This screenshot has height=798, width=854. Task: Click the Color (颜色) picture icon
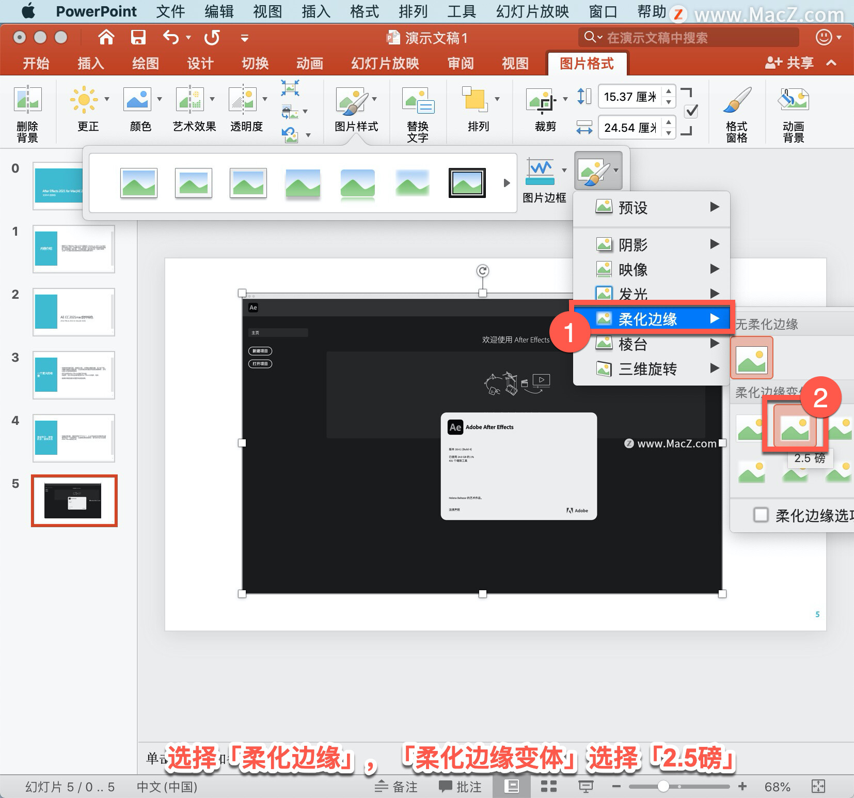click(x=137, y=99)
